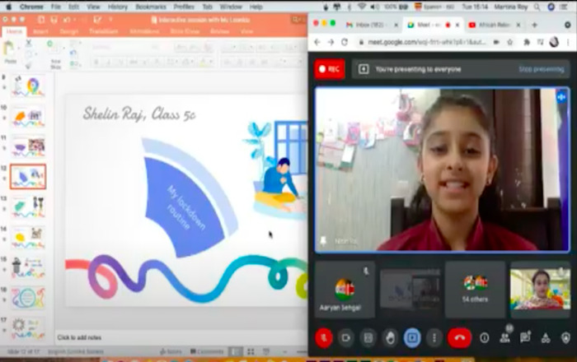The width and height of the screenshot is (577, 362).
Task: Open Comments in PowerPoint status bar
Action: coord(206,352)
